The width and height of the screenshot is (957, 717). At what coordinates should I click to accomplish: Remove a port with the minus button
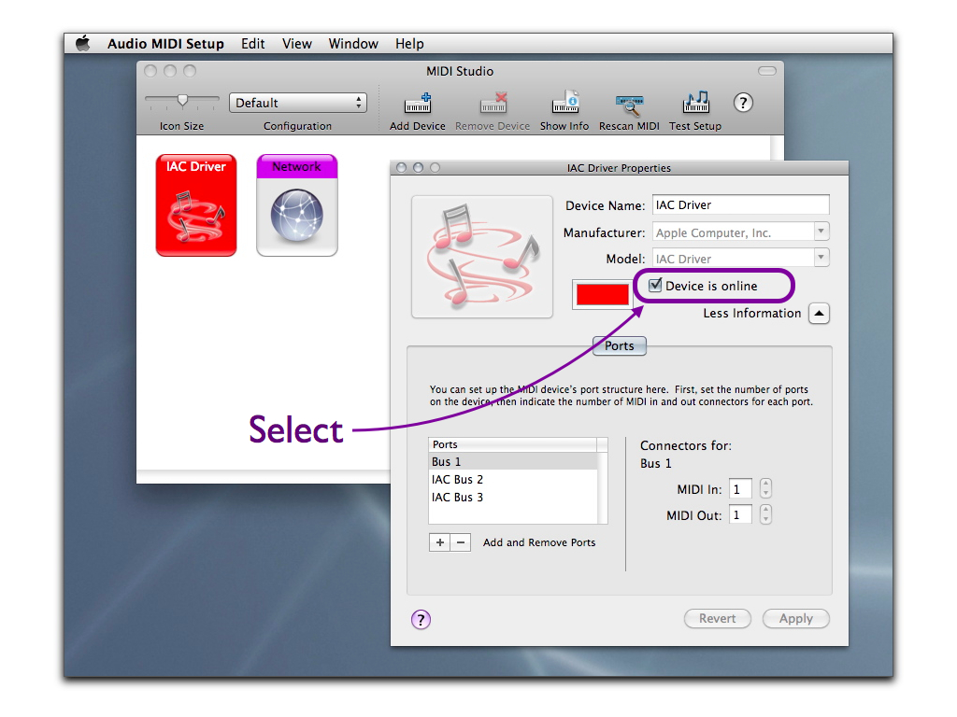tap(461, 542)
